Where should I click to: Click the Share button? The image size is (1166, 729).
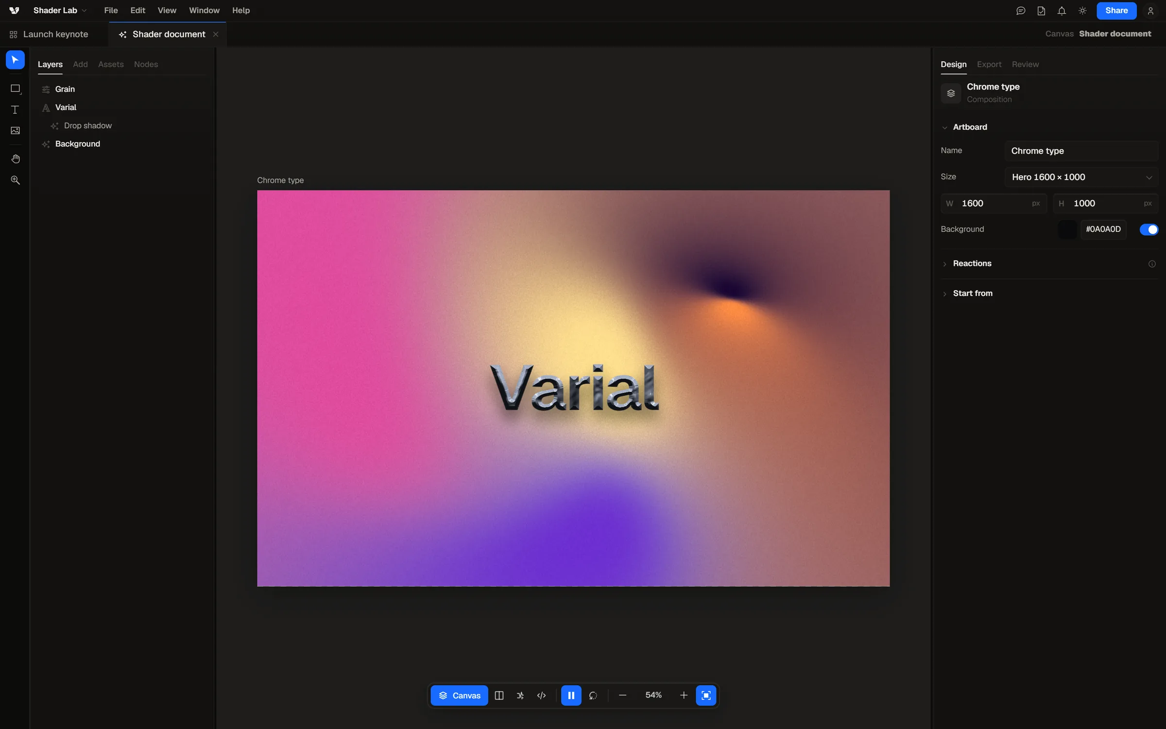[1116, 11]
